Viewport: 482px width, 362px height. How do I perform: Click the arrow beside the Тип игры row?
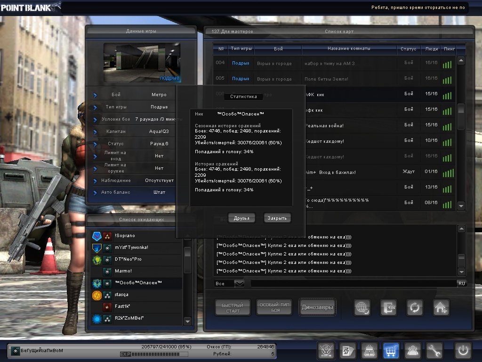tap(95, 107)
